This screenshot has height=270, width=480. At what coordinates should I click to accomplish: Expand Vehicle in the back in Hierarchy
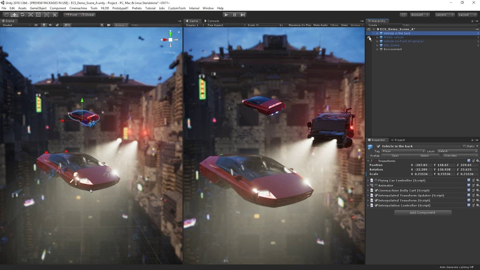(x=377, y=33)
